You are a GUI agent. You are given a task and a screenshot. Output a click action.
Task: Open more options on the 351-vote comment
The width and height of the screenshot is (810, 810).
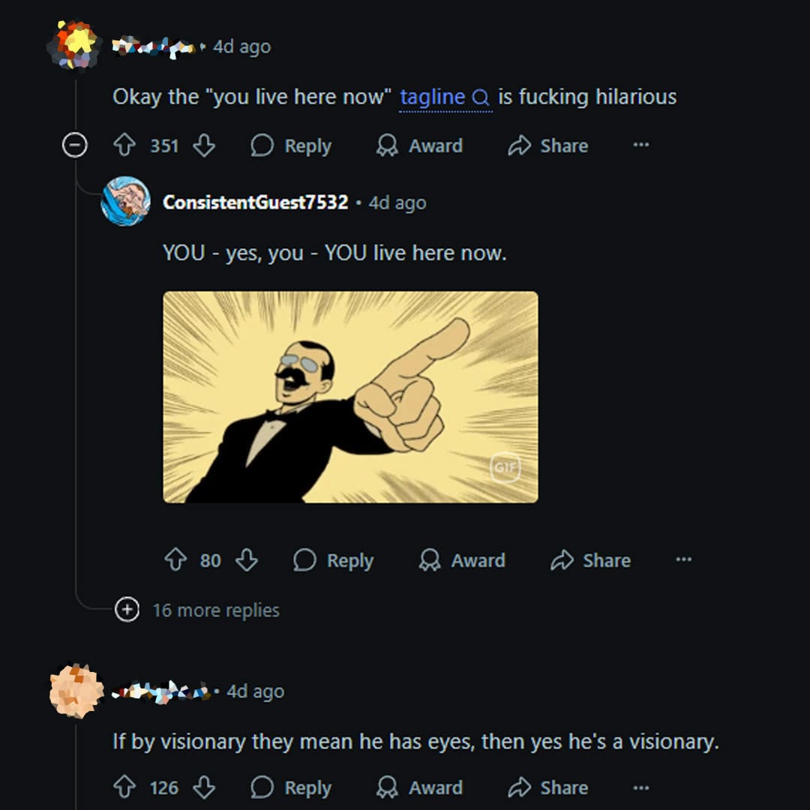tap(640, 145)
